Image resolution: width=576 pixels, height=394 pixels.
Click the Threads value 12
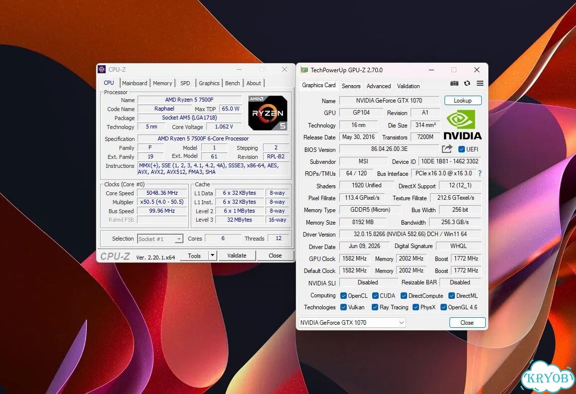click(x=279, y=238)
